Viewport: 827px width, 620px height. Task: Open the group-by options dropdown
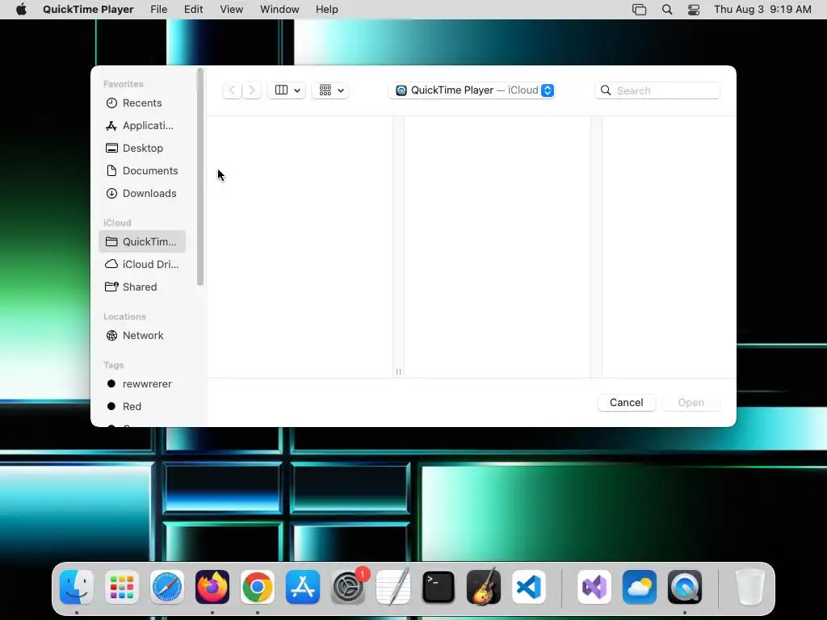pyautogui.click(x=330, y=90)
